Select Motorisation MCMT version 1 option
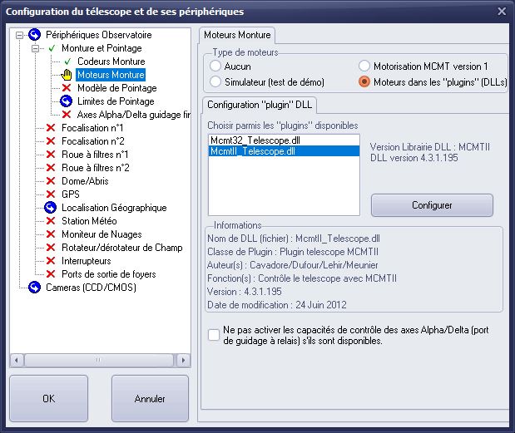The width and height of the screenshot is (515, 433). [364, 66]
